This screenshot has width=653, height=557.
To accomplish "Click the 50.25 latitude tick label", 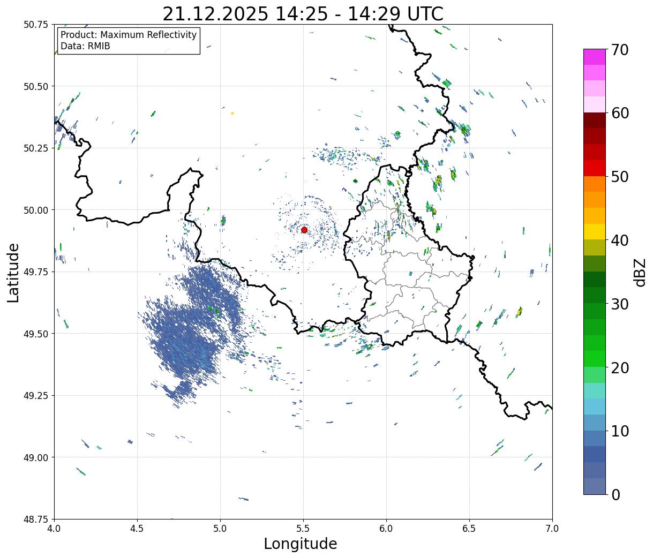I will (x=36, y=148).
